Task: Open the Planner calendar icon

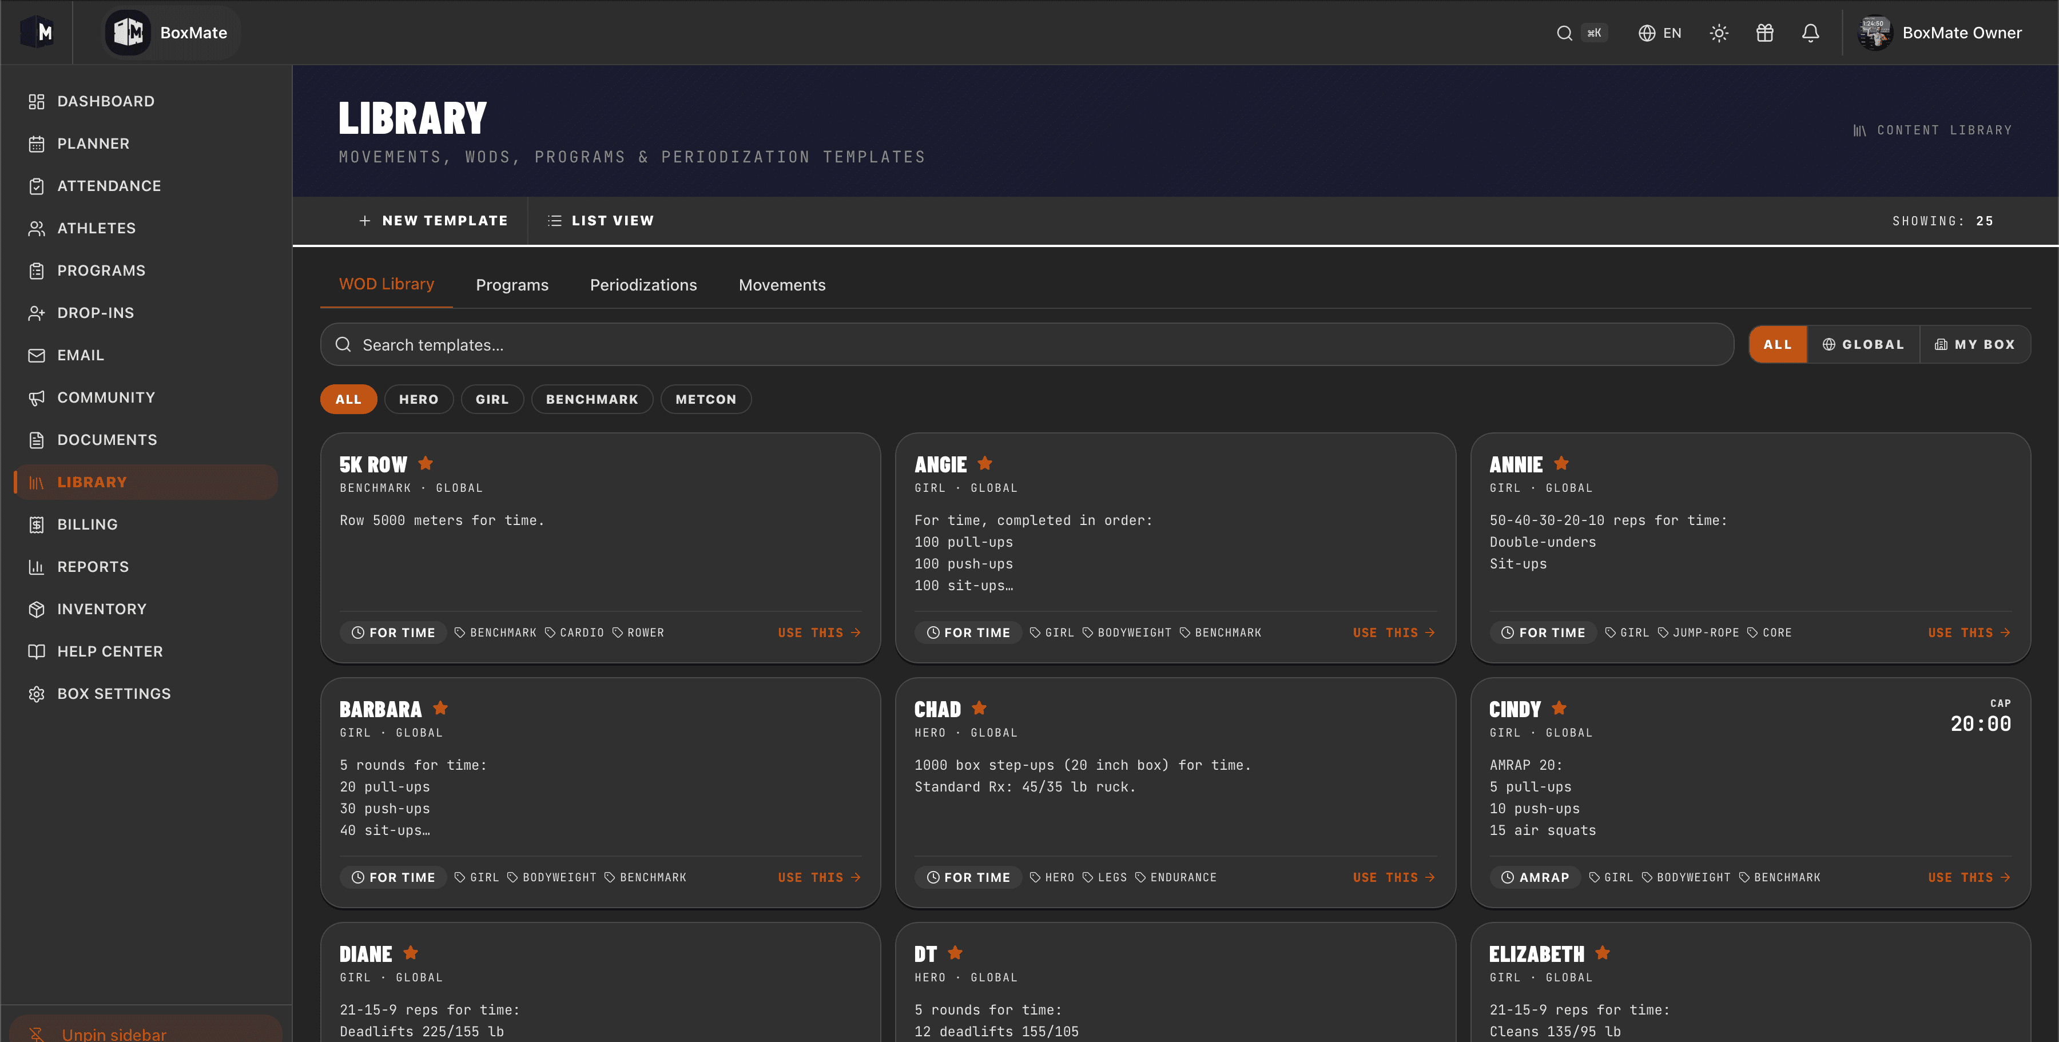Action: pos(36,144)
